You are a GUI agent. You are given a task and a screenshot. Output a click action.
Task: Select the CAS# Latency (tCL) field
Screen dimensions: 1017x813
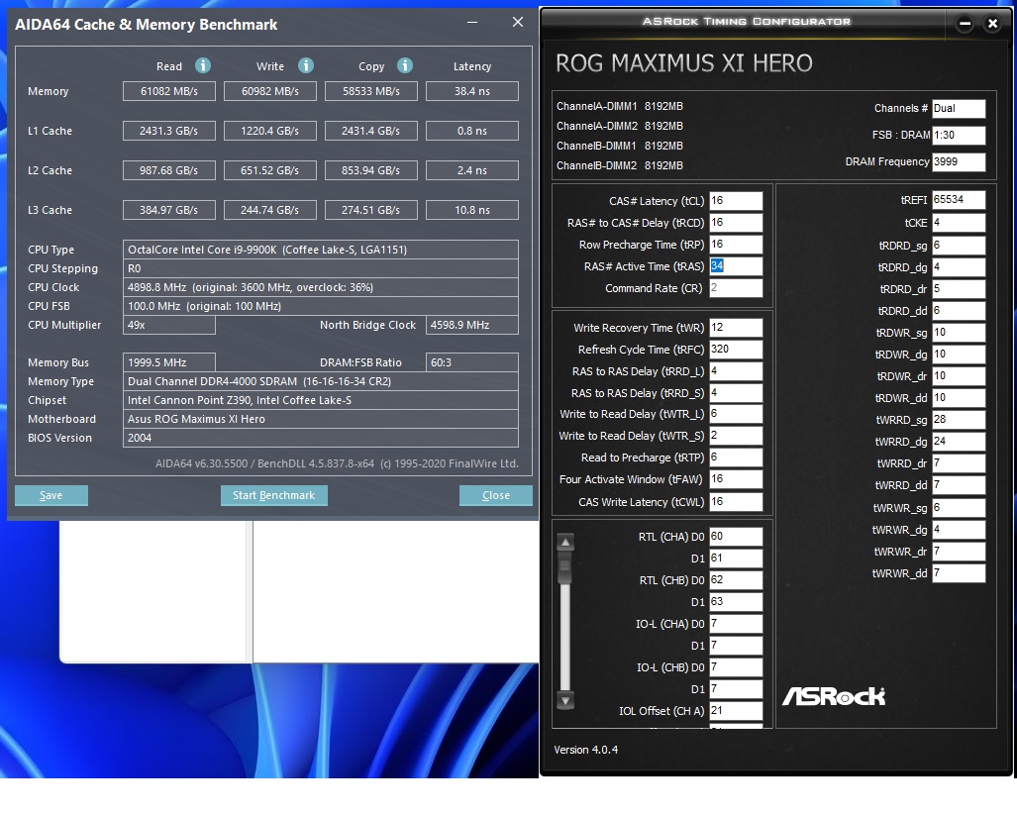coord(736,200)
